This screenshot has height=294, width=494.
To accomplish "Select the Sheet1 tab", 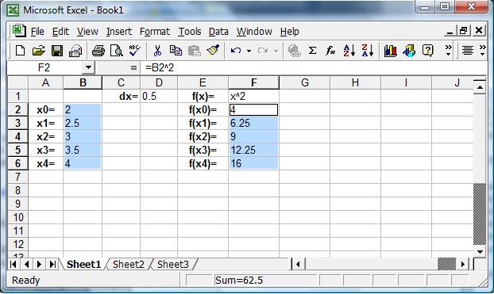I will (x=83, y=264).
